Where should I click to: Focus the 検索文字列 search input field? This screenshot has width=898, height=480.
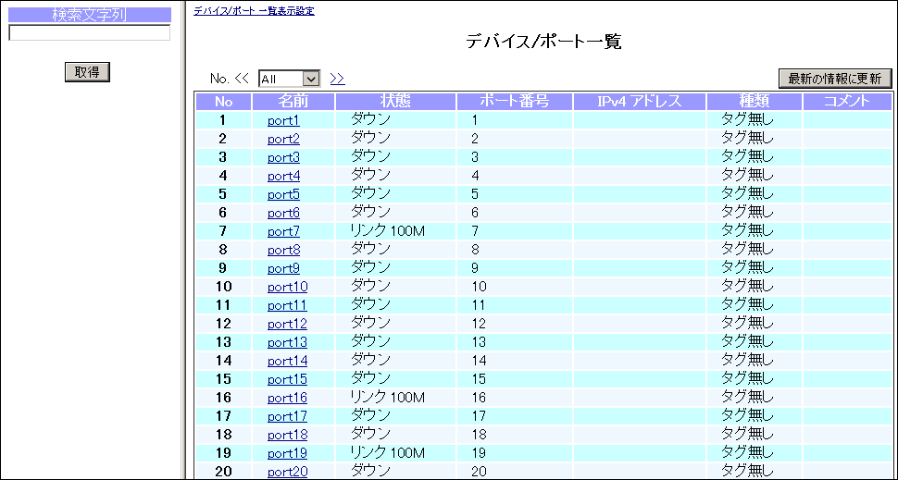(90, 33)
